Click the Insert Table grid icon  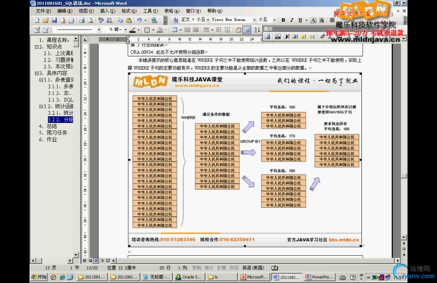point(175,30)
